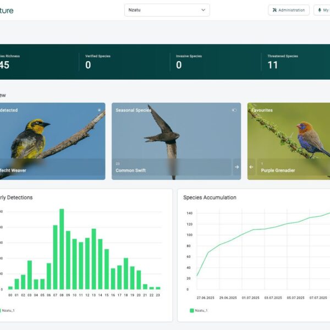Click the left arrow on Favourites card
This screenshot has height=330, width=330.
click(251, 167)
